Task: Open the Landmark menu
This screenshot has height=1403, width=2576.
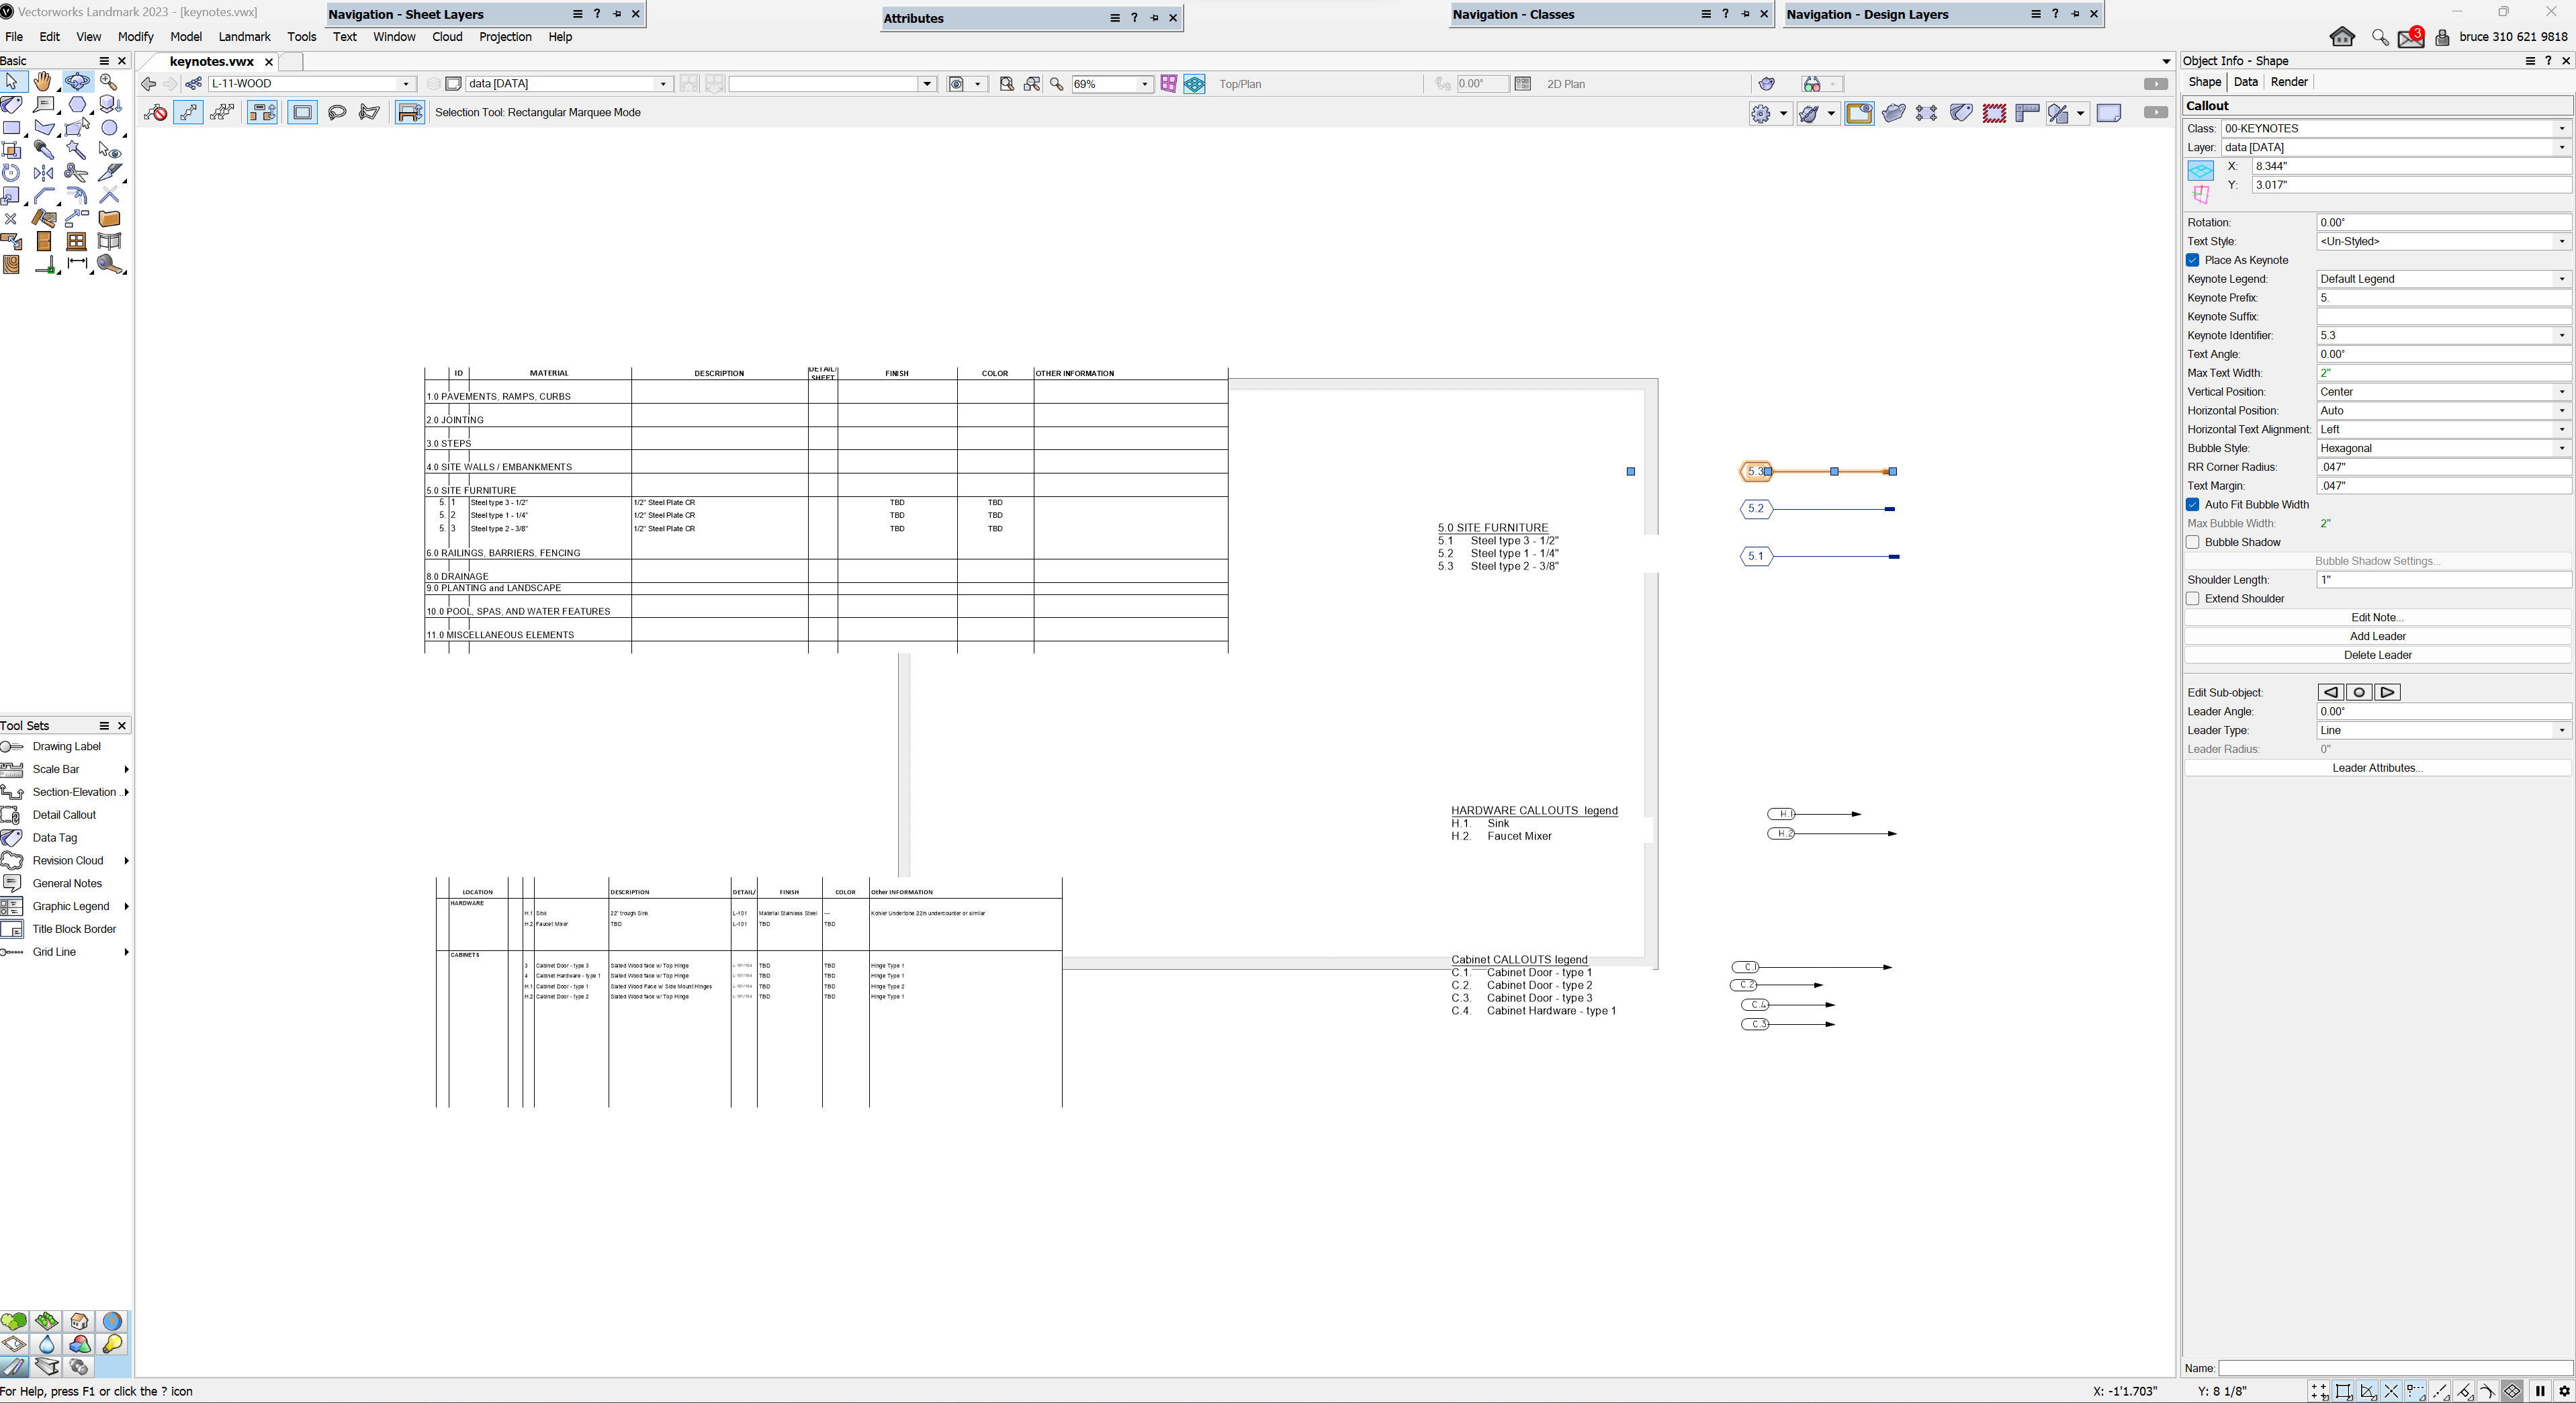Action: point(244,37)
